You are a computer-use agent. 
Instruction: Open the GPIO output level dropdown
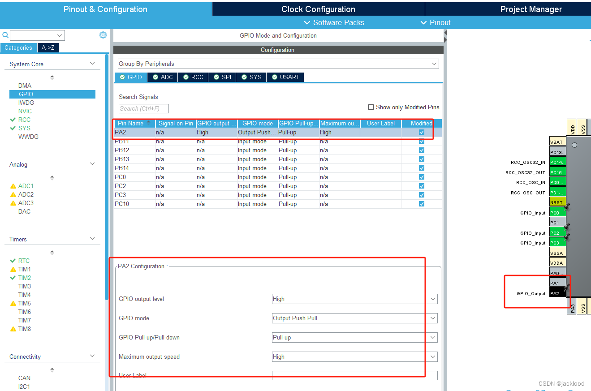point(354,299)
